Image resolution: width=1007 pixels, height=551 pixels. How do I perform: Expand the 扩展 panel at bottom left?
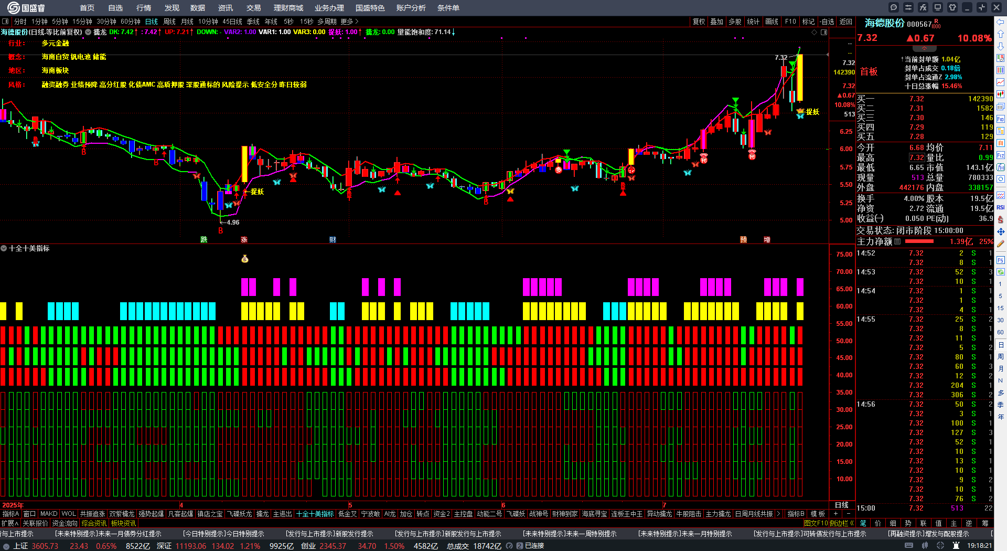coord(10,523)
